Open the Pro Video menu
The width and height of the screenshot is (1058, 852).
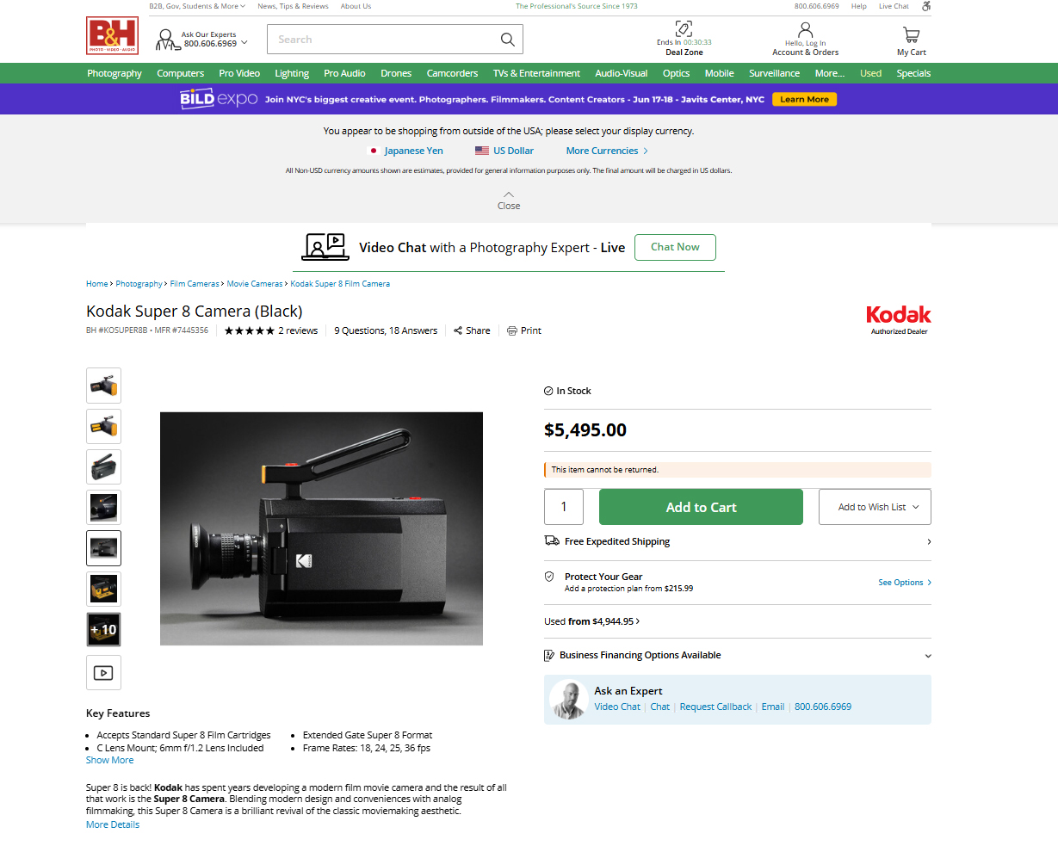239,73
